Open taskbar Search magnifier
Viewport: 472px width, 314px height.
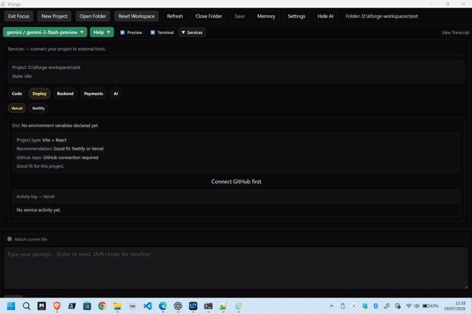point(26,306)
